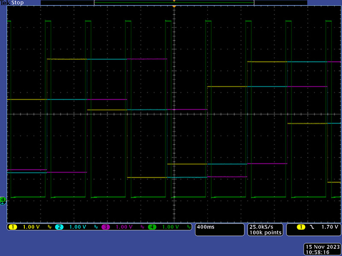342x256 pixels.
Task: Click the Stop acquisition status indicator
Action: tap(17, 3)
